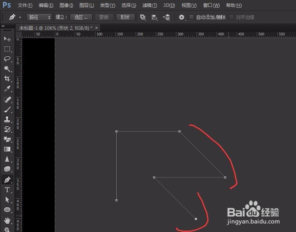The height and width of the screenshot is (232, 296).
Task: Open the 窗口(W) menu
Action: [x=211, y=5]
